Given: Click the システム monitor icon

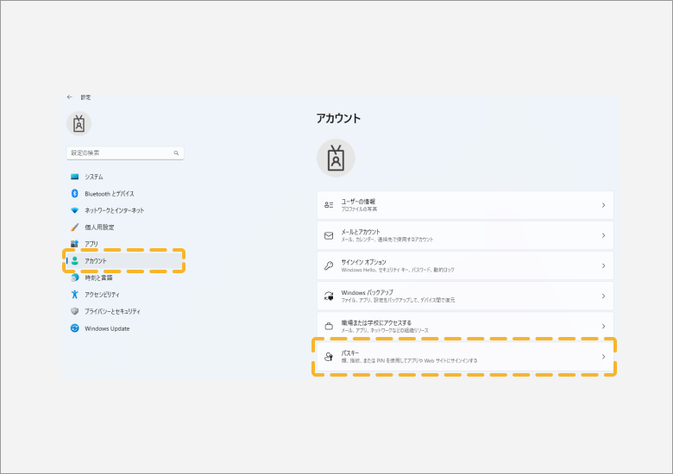Looking at the screenshot, I should click(75, 177).
